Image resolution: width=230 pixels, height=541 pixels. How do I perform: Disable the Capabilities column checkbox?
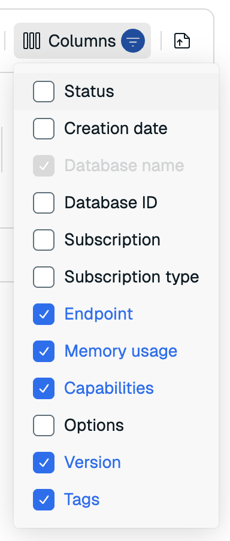(44, 388)
